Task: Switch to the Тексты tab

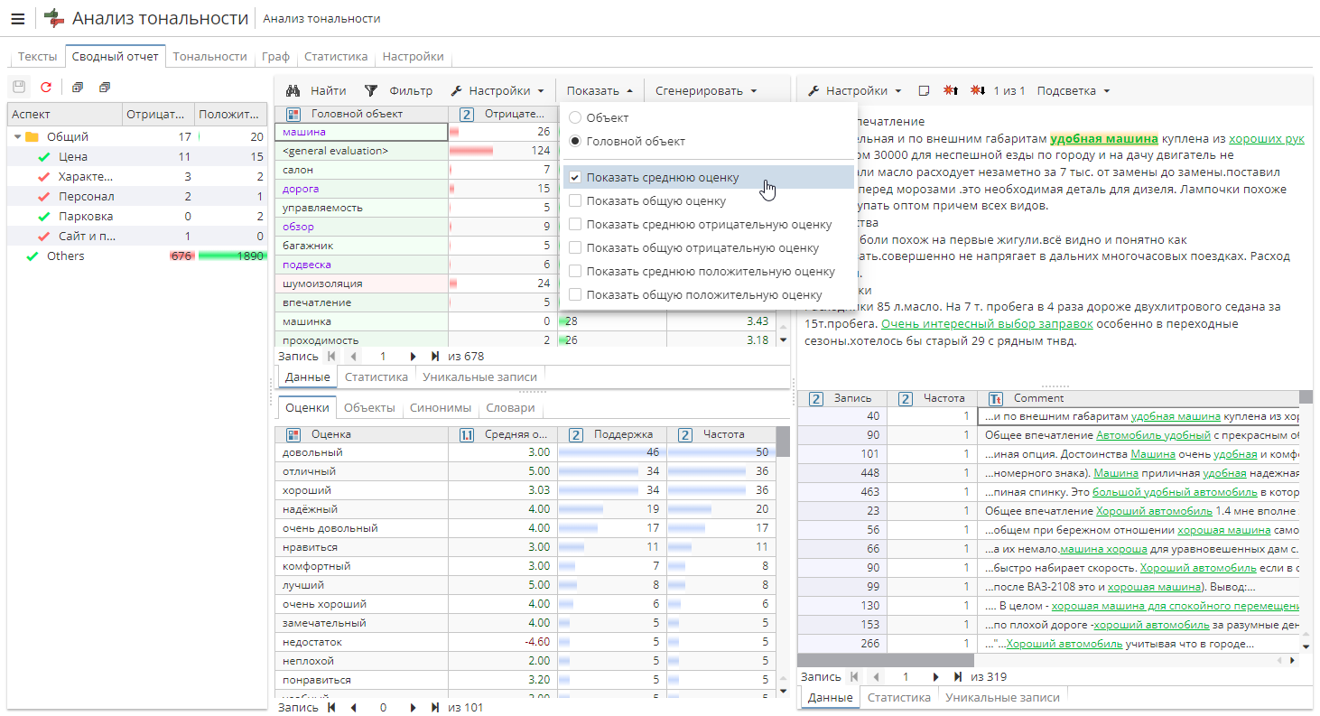Action: point(37,56)
